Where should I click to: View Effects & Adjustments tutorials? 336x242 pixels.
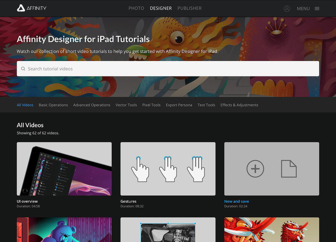(239, 105)
